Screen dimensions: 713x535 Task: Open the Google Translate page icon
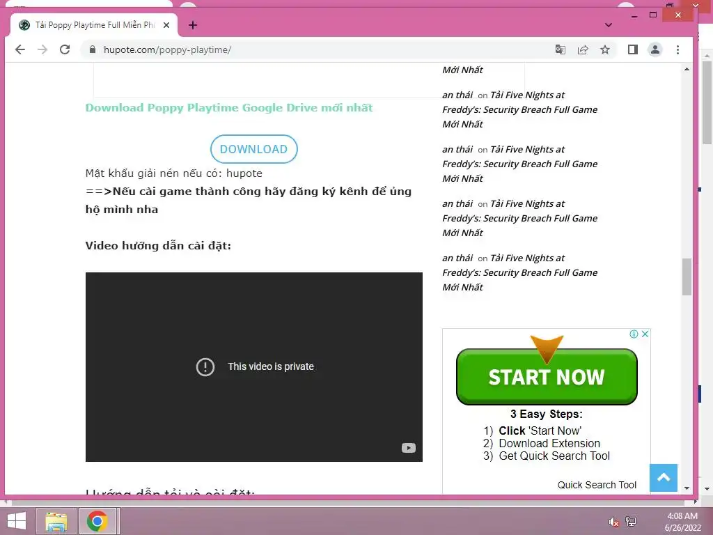pos(561,49)
